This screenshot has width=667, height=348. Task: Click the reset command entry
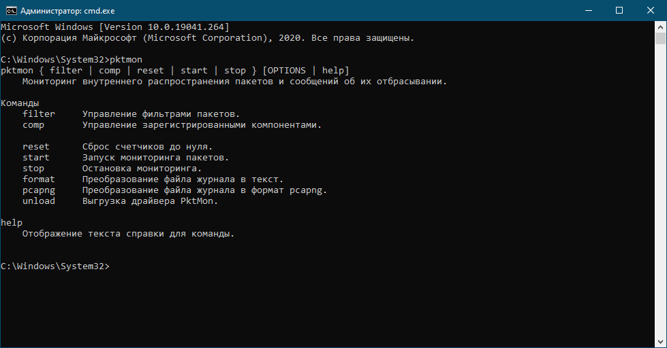click(x=35, y=146)
